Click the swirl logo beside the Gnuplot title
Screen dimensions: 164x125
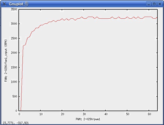[x=26, y=4]
